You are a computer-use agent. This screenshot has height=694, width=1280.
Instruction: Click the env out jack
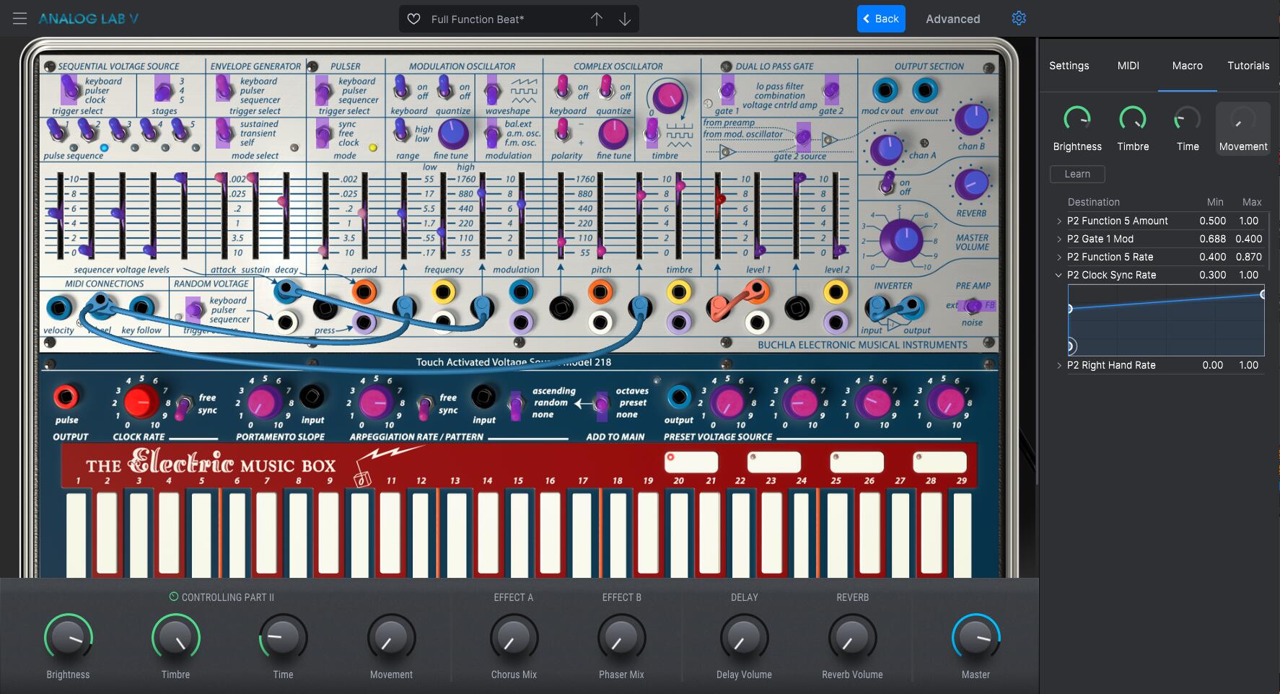click(924, 91)
